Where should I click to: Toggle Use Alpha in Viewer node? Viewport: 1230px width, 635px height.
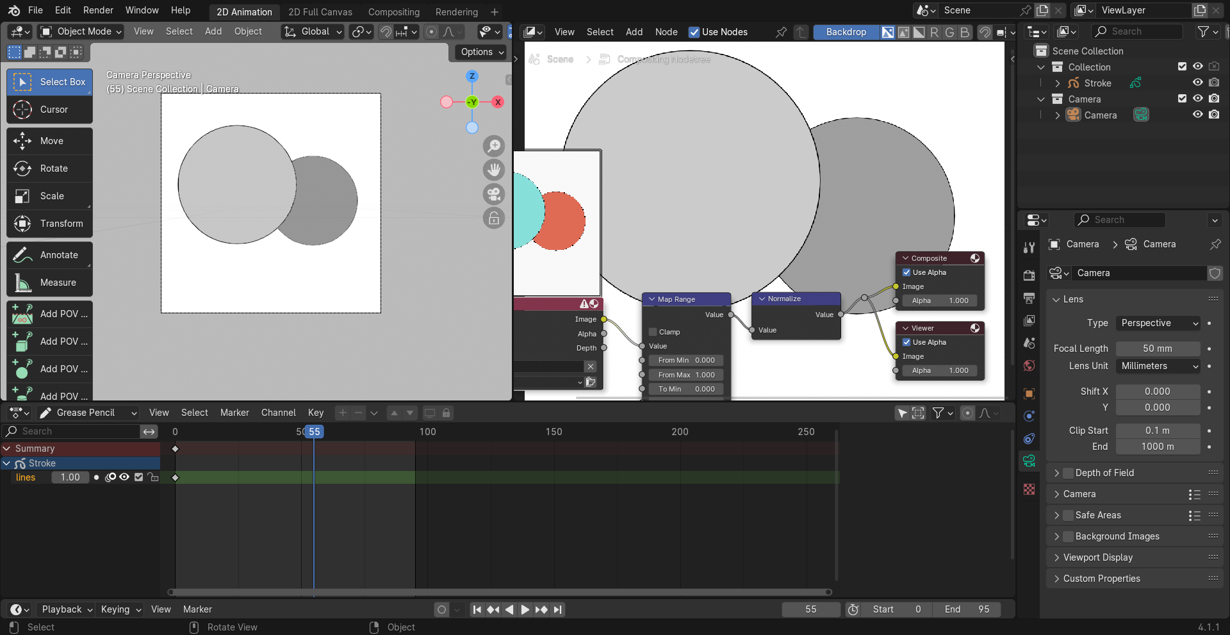tap(906, 342)
